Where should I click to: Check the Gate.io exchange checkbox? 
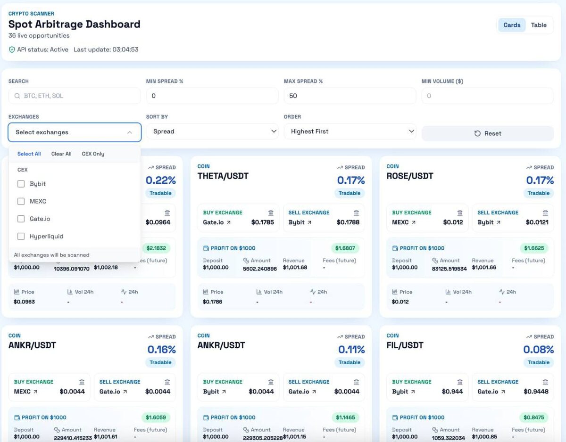click(21, 219)
